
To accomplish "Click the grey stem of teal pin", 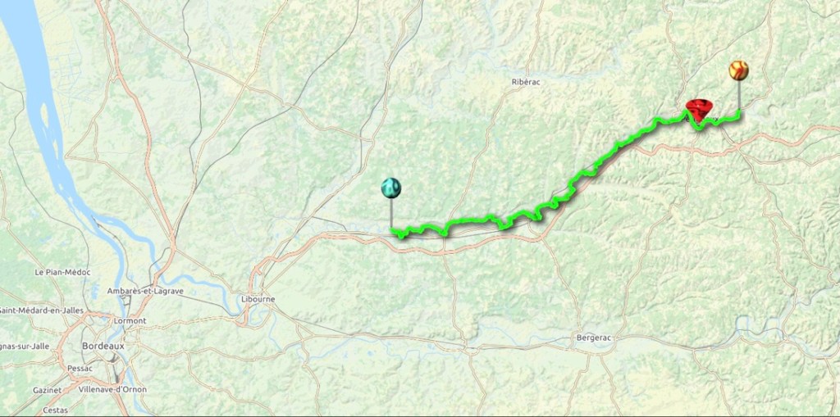I will coord(391,212).
